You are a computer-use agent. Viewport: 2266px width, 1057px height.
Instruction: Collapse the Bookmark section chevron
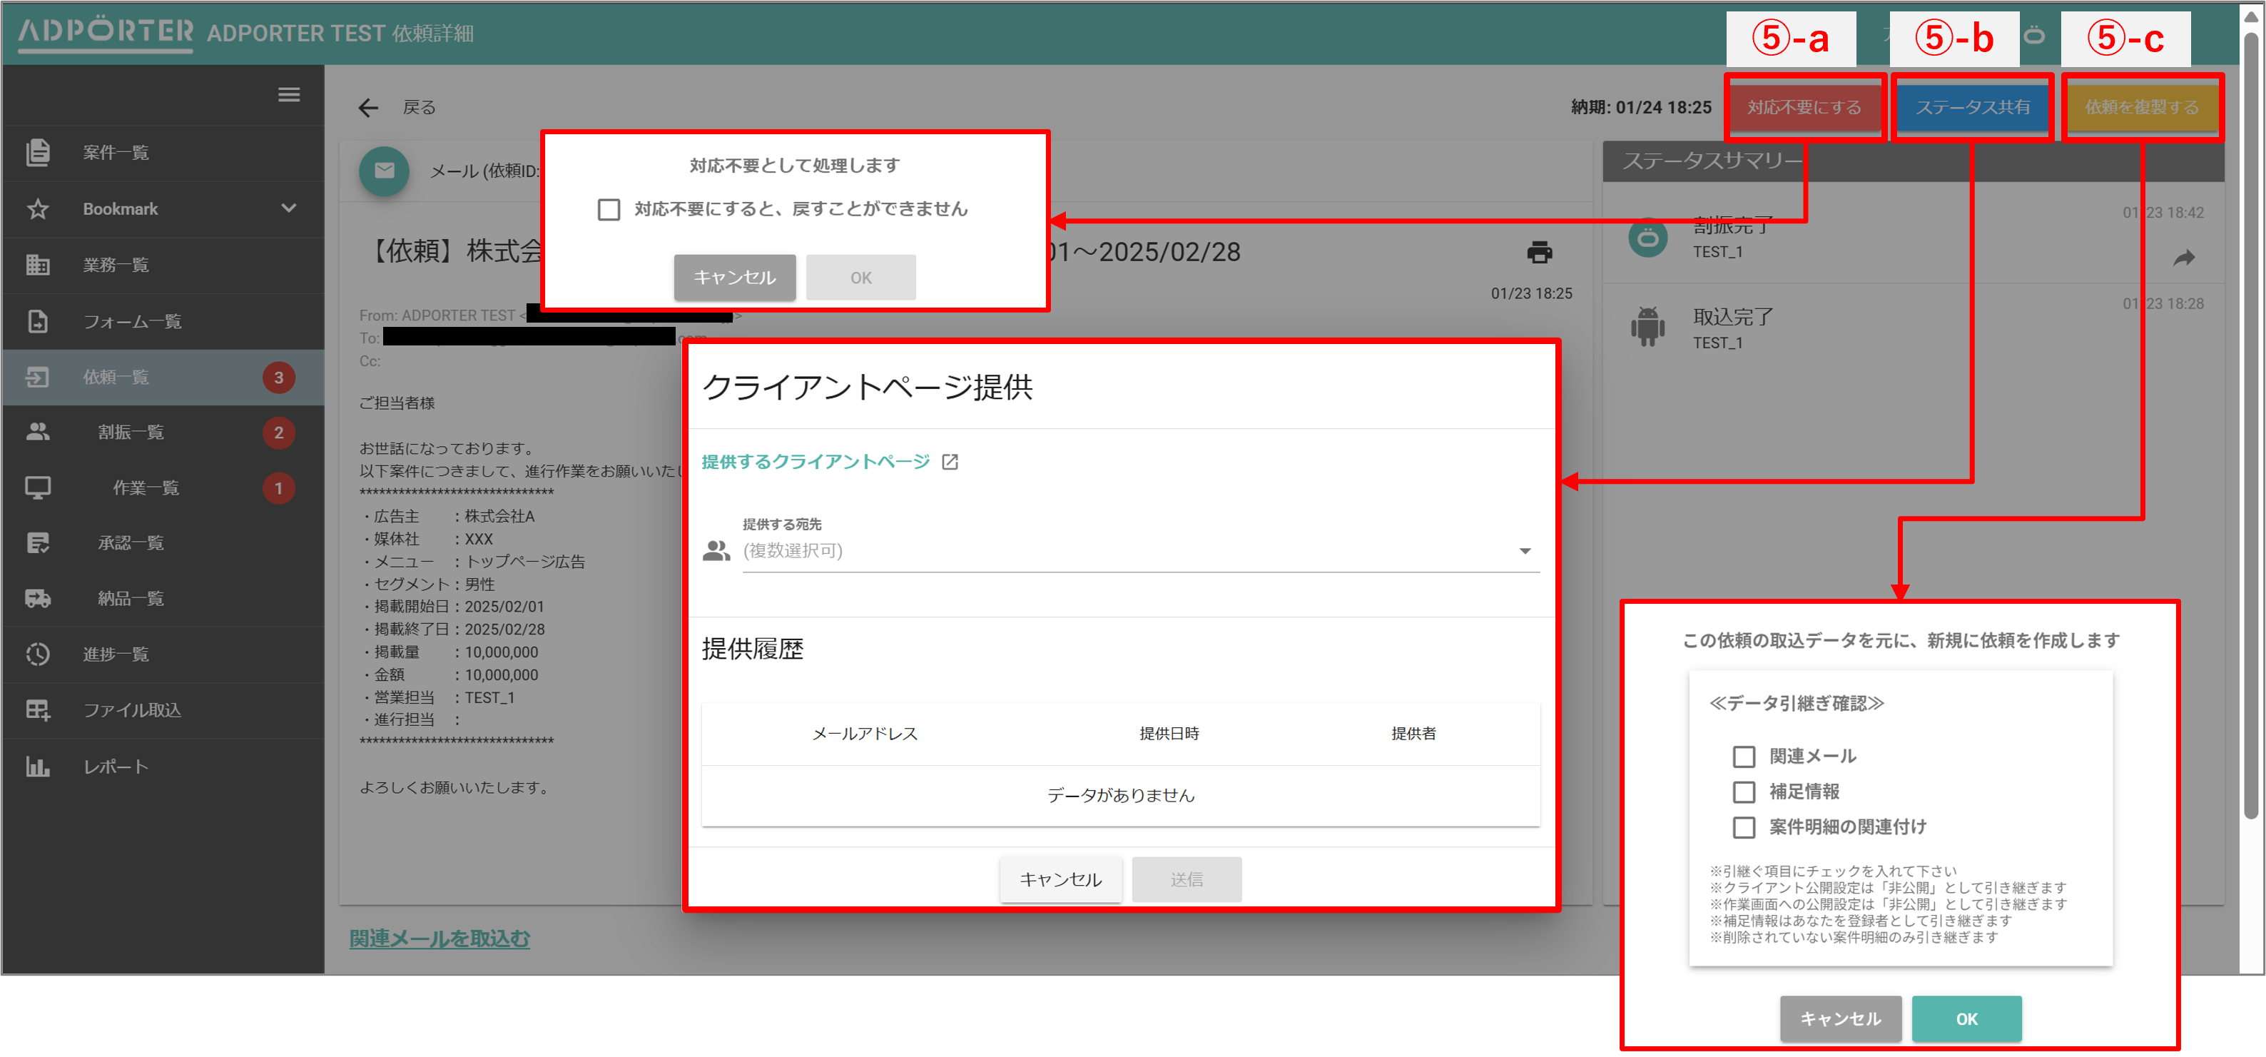tap(288, 208)
